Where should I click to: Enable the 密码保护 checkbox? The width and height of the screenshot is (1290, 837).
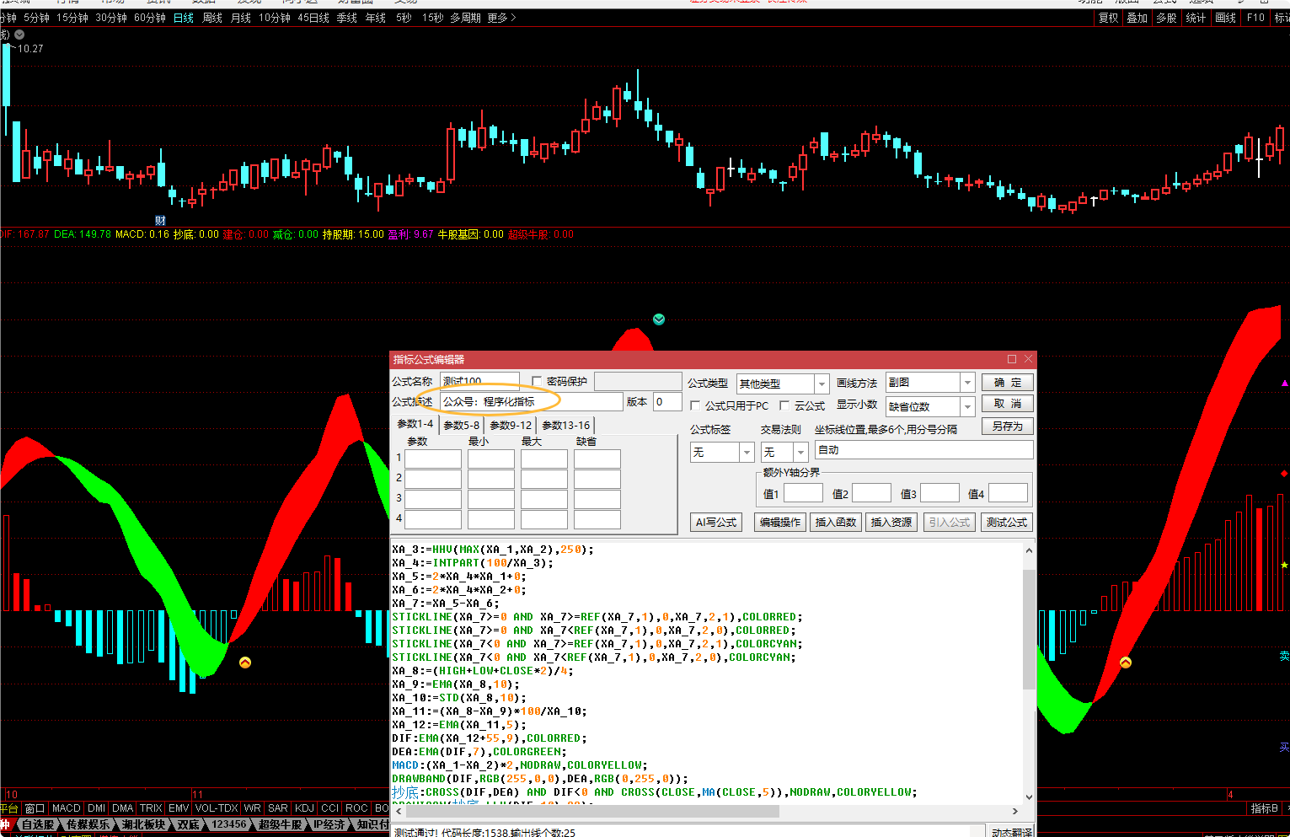tap(537, 382)
